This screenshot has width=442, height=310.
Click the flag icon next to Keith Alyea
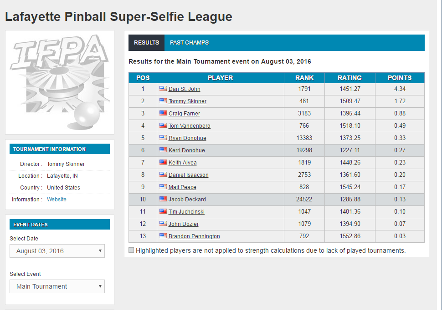click(x=163, y=162)
